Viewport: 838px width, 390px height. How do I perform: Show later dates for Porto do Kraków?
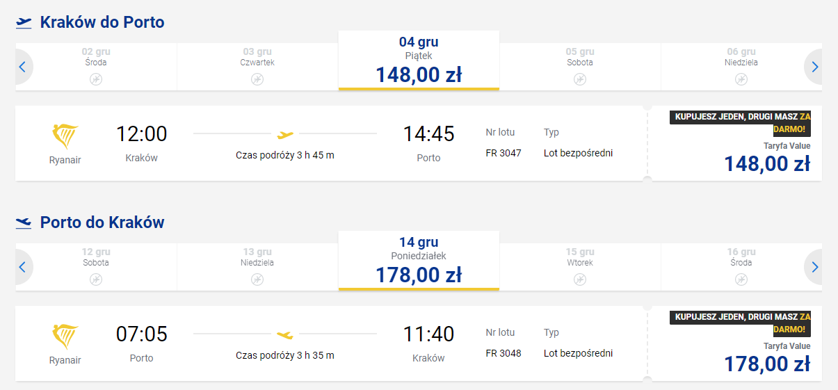coord(815,267)
